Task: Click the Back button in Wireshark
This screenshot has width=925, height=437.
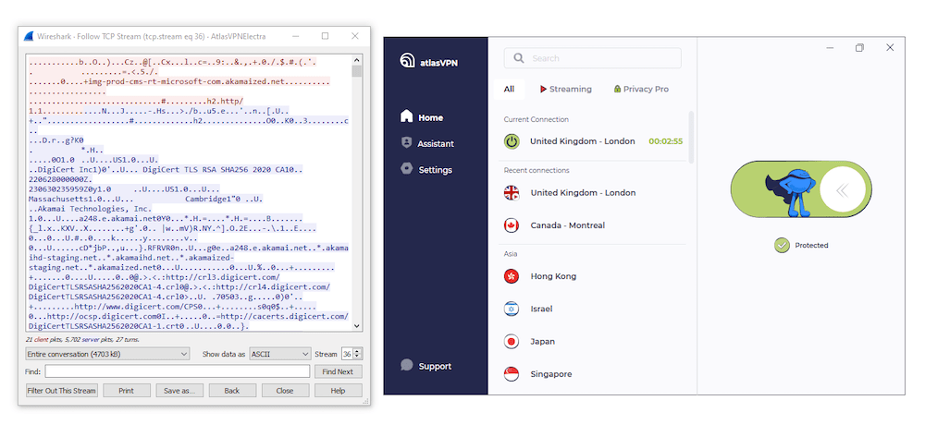Action: 232,391
